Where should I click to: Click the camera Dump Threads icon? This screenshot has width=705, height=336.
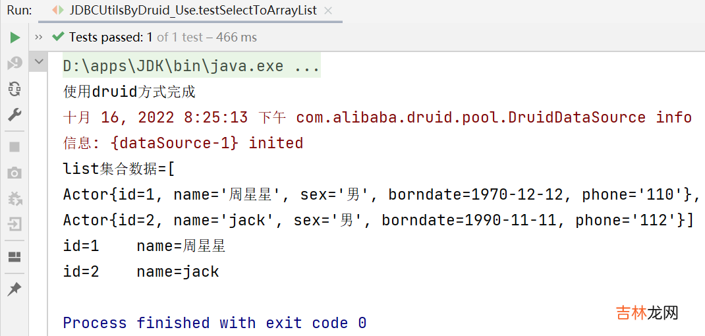pos(14,173)
